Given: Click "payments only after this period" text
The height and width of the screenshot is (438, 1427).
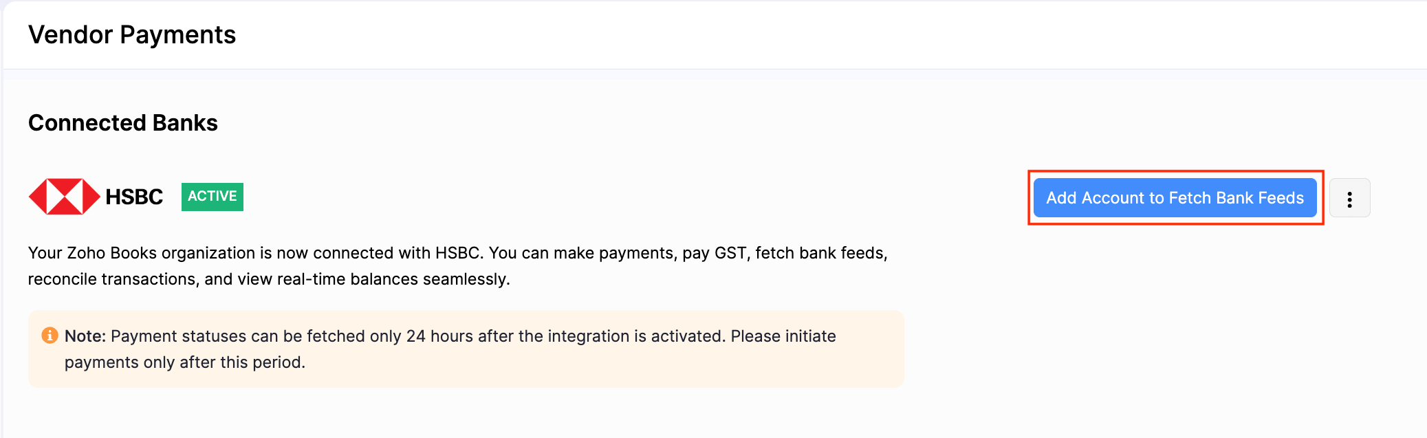Looking at the screenshot, I should click(184, 362).
